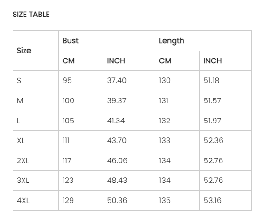Select the M size row label
Viewport: 262px width, 220px height.
36,101
